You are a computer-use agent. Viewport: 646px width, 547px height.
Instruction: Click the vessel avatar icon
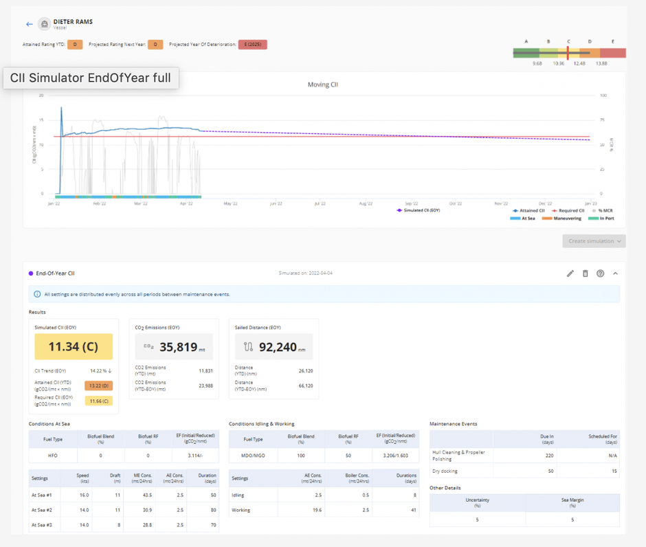coord(45,24)
